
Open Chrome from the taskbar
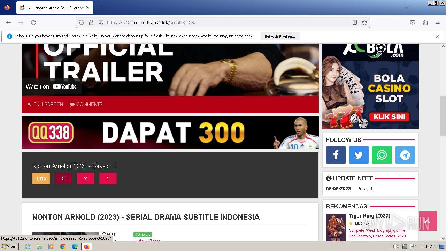click(x=63, y=246)
